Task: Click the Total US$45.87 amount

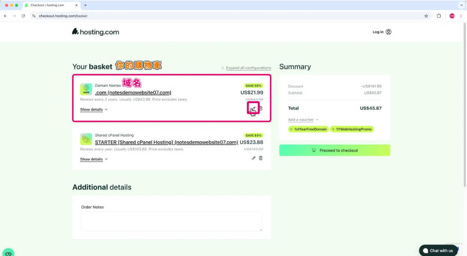Action: click(371, 108)
